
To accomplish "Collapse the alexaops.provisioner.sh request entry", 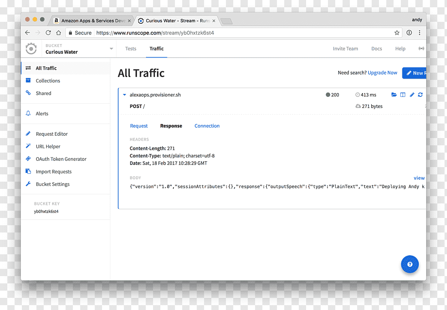I will [124, 94].
